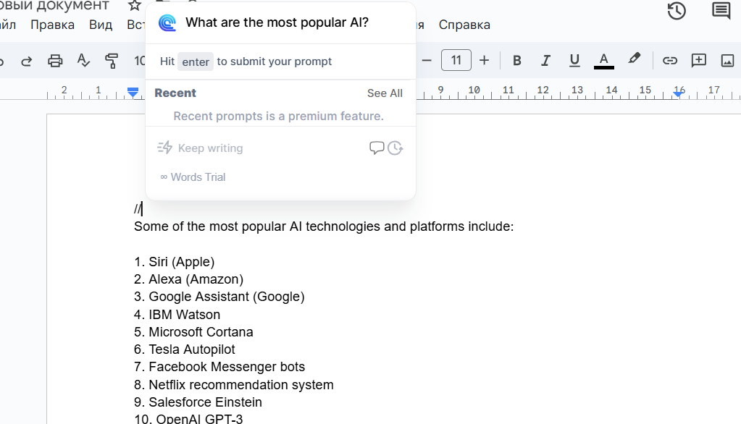Click the AI assistant logo in the popup
The image size is (741, 424).
click(x=167, y=22)
